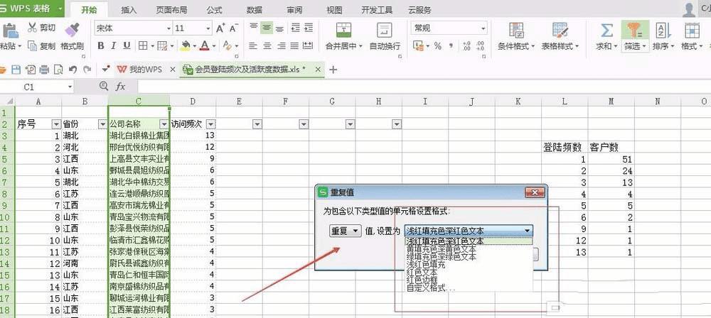Open the Name Box dropdown next to C1
The width and height of the screenshot is (711, 318).
click(70, 87)
